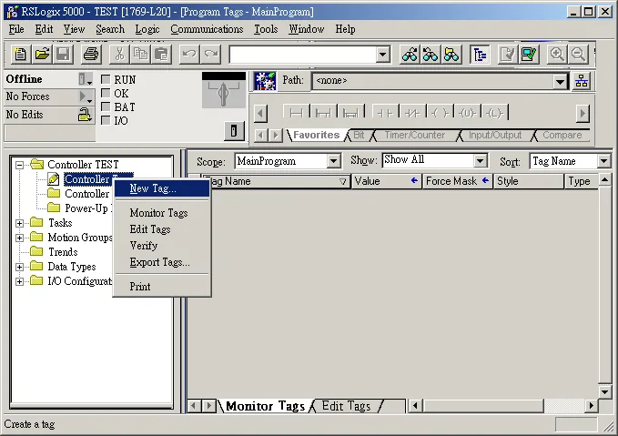Viewport: 618px width, 436px height.
Task: Click the Force Mask column header
Action: coord(457,181)
